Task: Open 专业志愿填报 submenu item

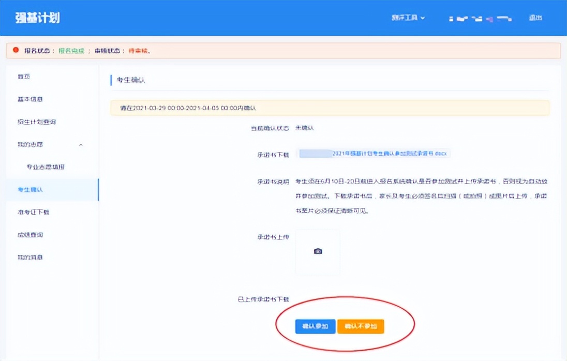Action: (46, 167)
